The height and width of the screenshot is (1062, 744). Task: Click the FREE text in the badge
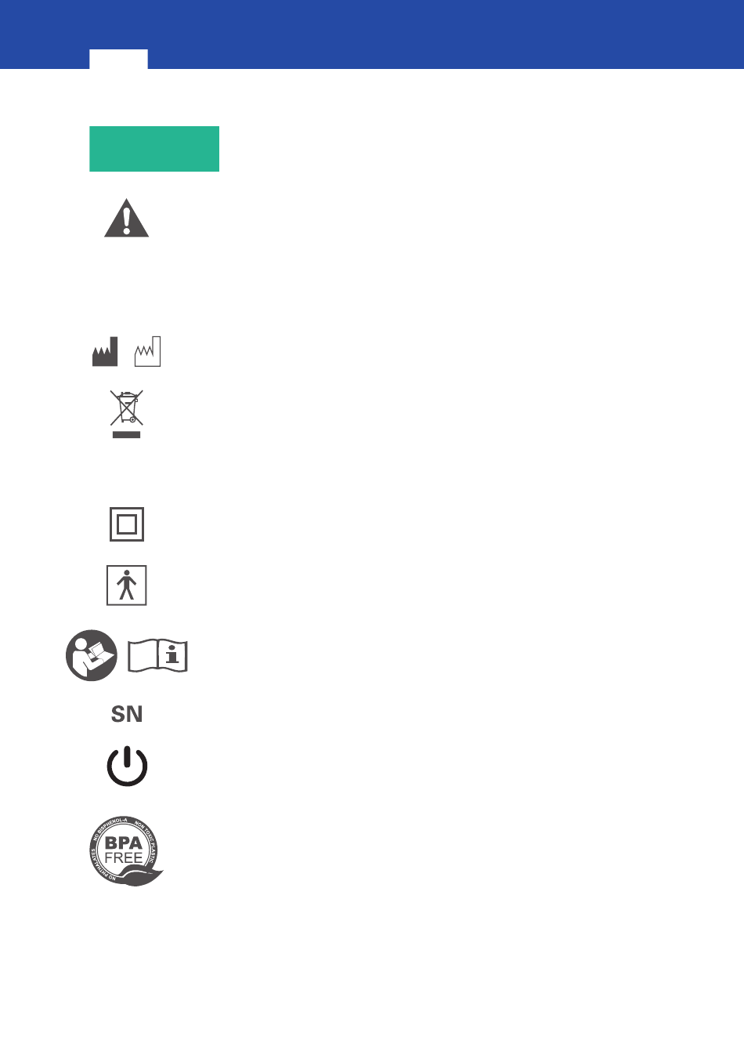[124, 858]
